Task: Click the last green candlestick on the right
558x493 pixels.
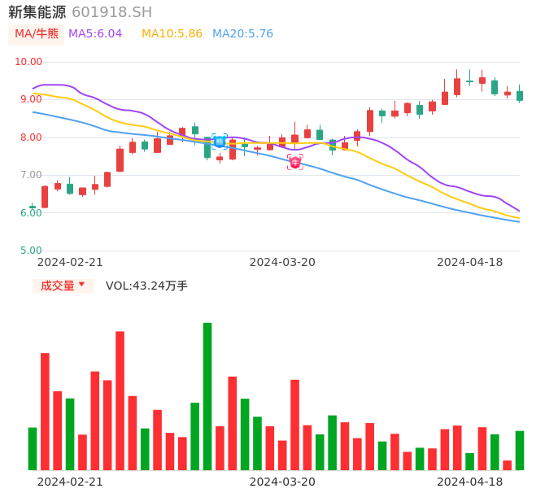Action: pos(520,95)
